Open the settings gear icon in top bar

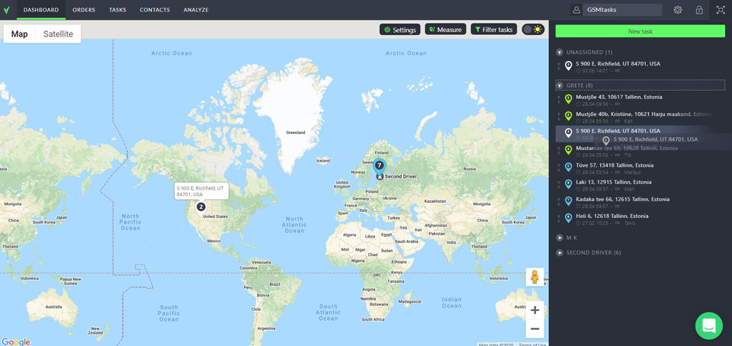(678, 10)
